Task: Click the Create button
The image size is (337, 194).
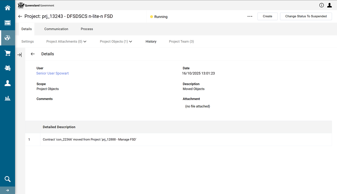Action: pyautogui.click(x=267, y=16)
